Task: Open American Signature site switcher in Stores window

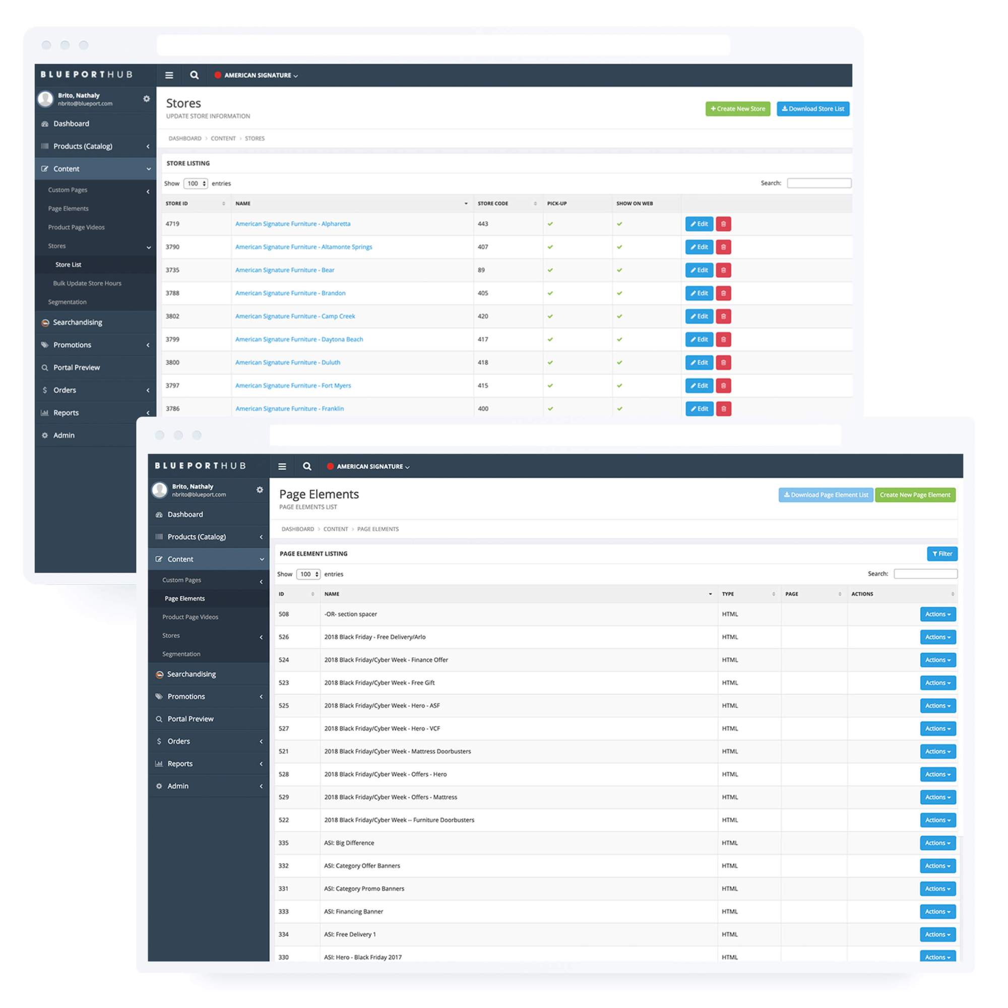Action: click(x=256, y=75)
